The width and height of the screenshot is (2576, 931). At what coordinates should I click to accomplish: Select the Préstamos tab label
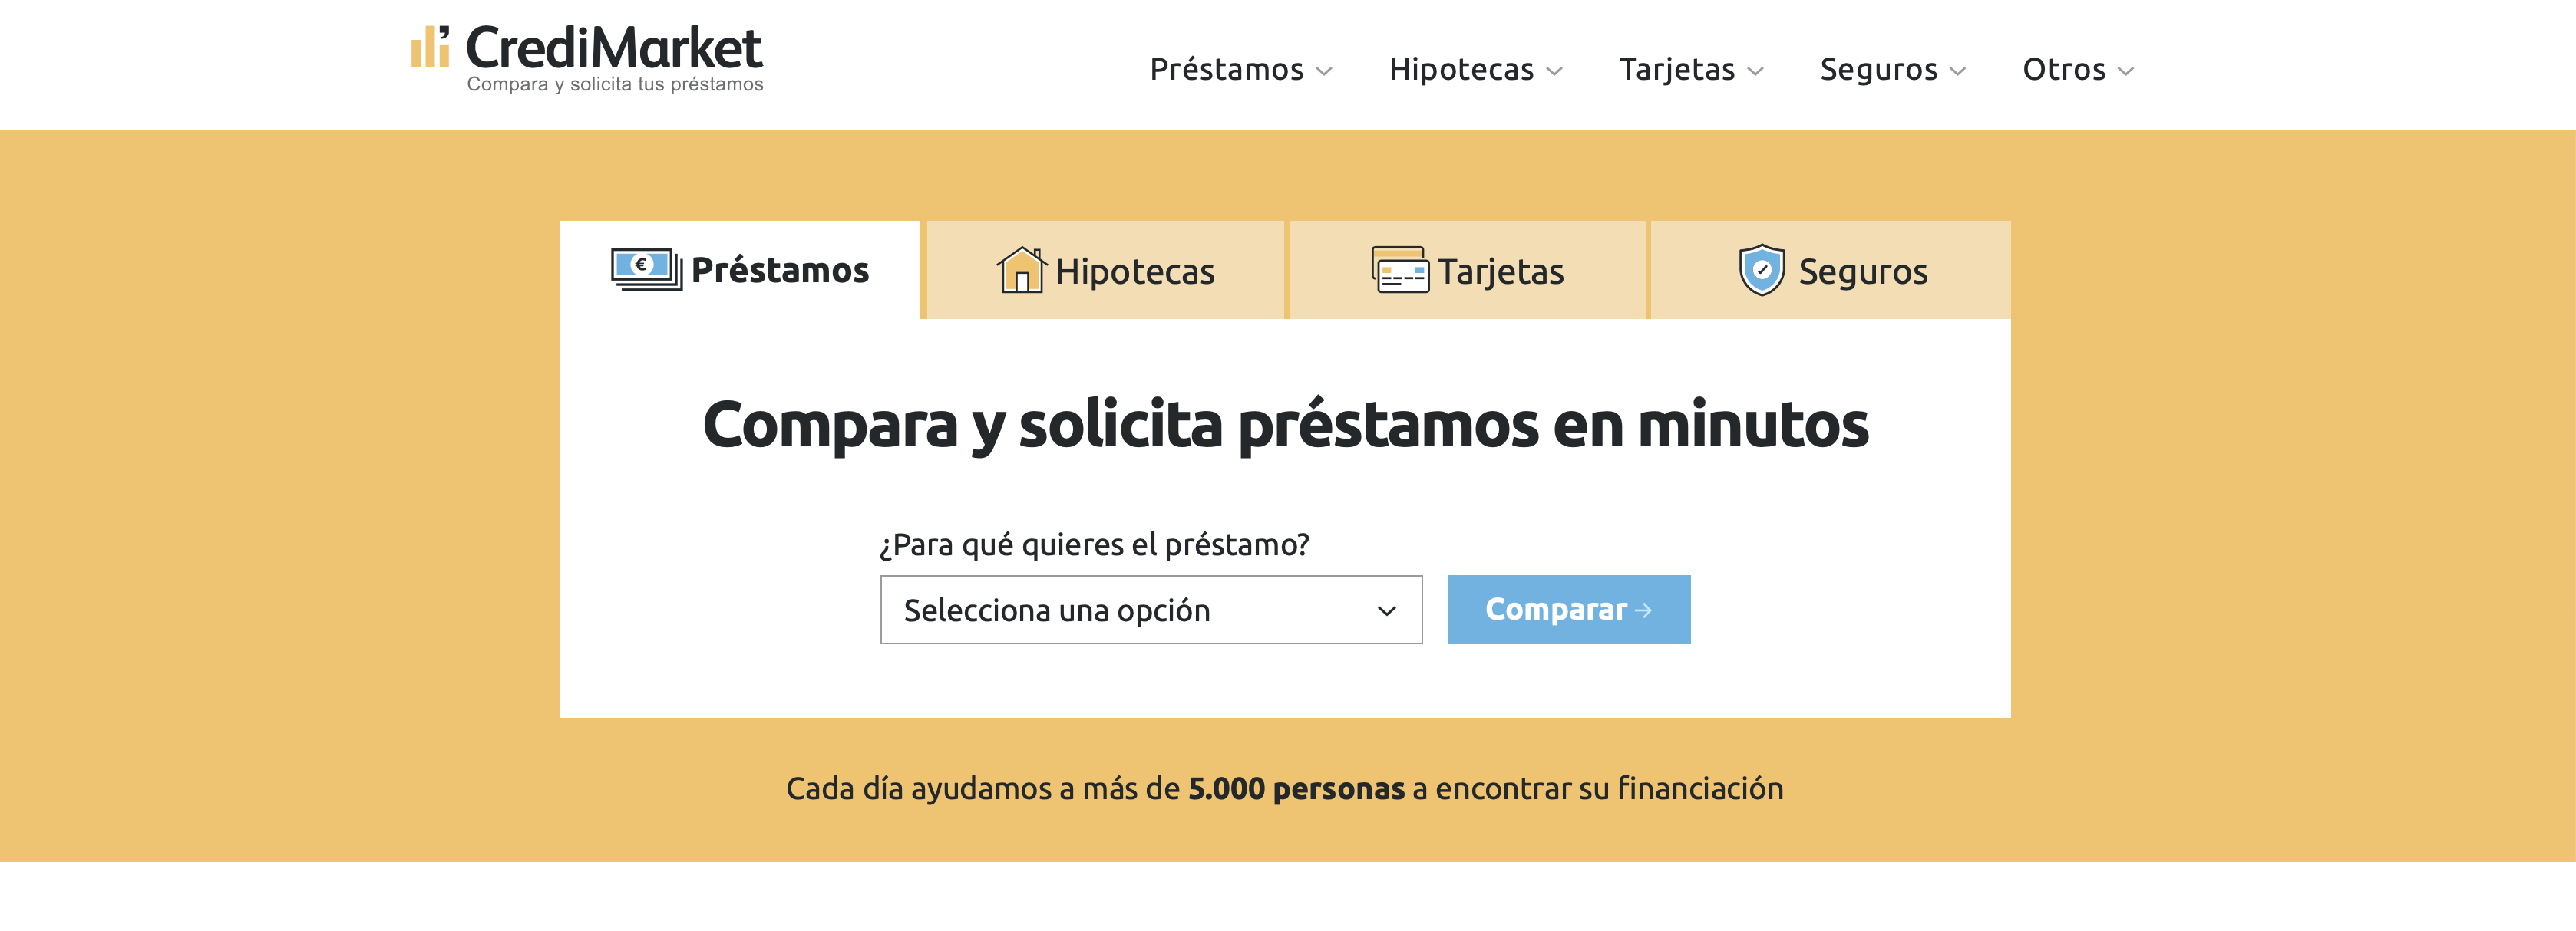point(780,271)
